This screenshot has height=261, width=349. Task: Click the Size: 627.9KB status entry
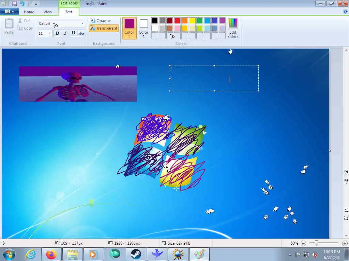point(179,243)
